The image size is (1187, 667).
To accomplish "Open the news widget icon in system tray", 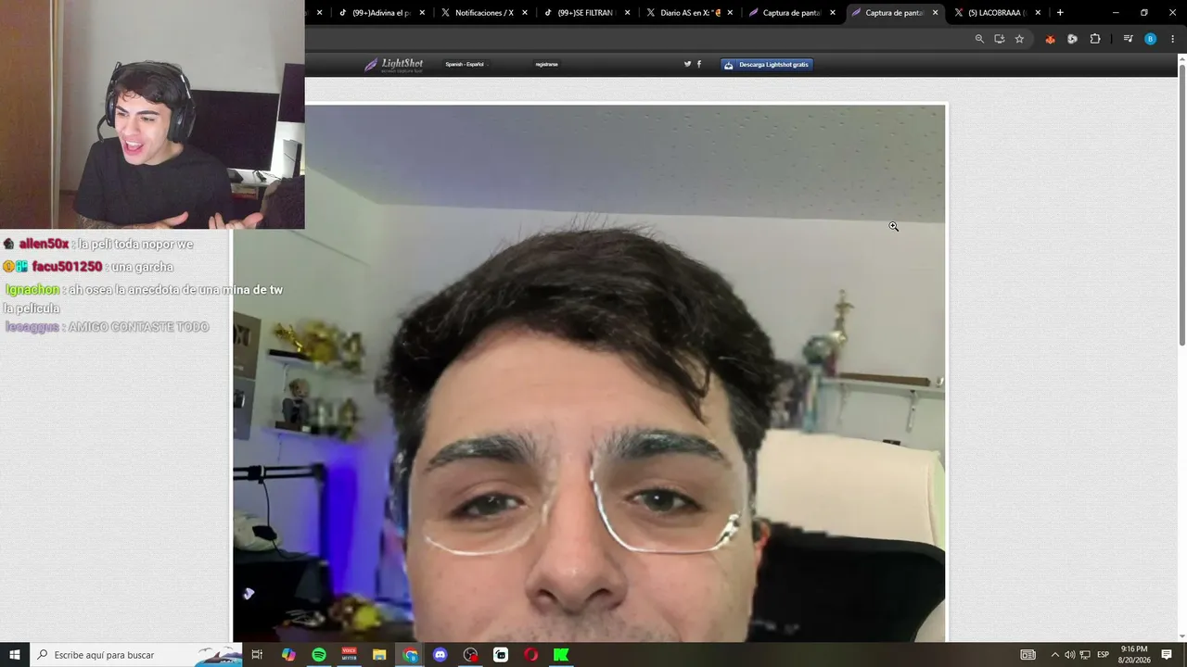I will coord(1027,655).
